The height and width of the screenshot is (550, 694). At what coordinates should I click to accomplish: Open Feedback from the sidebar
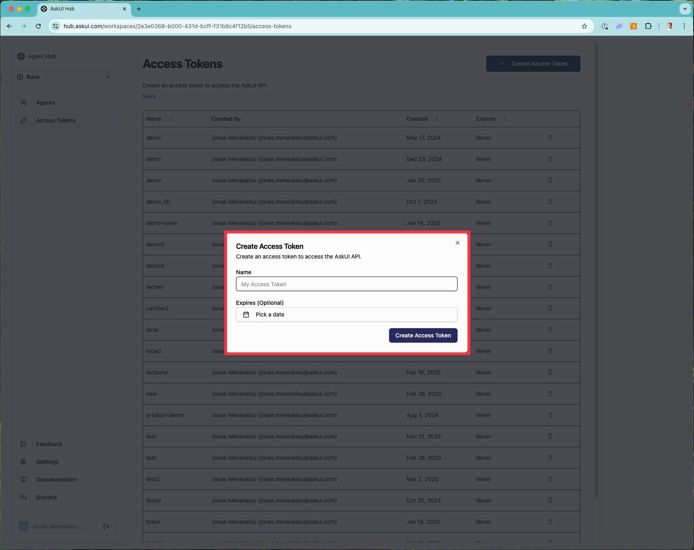coord(65,444)
